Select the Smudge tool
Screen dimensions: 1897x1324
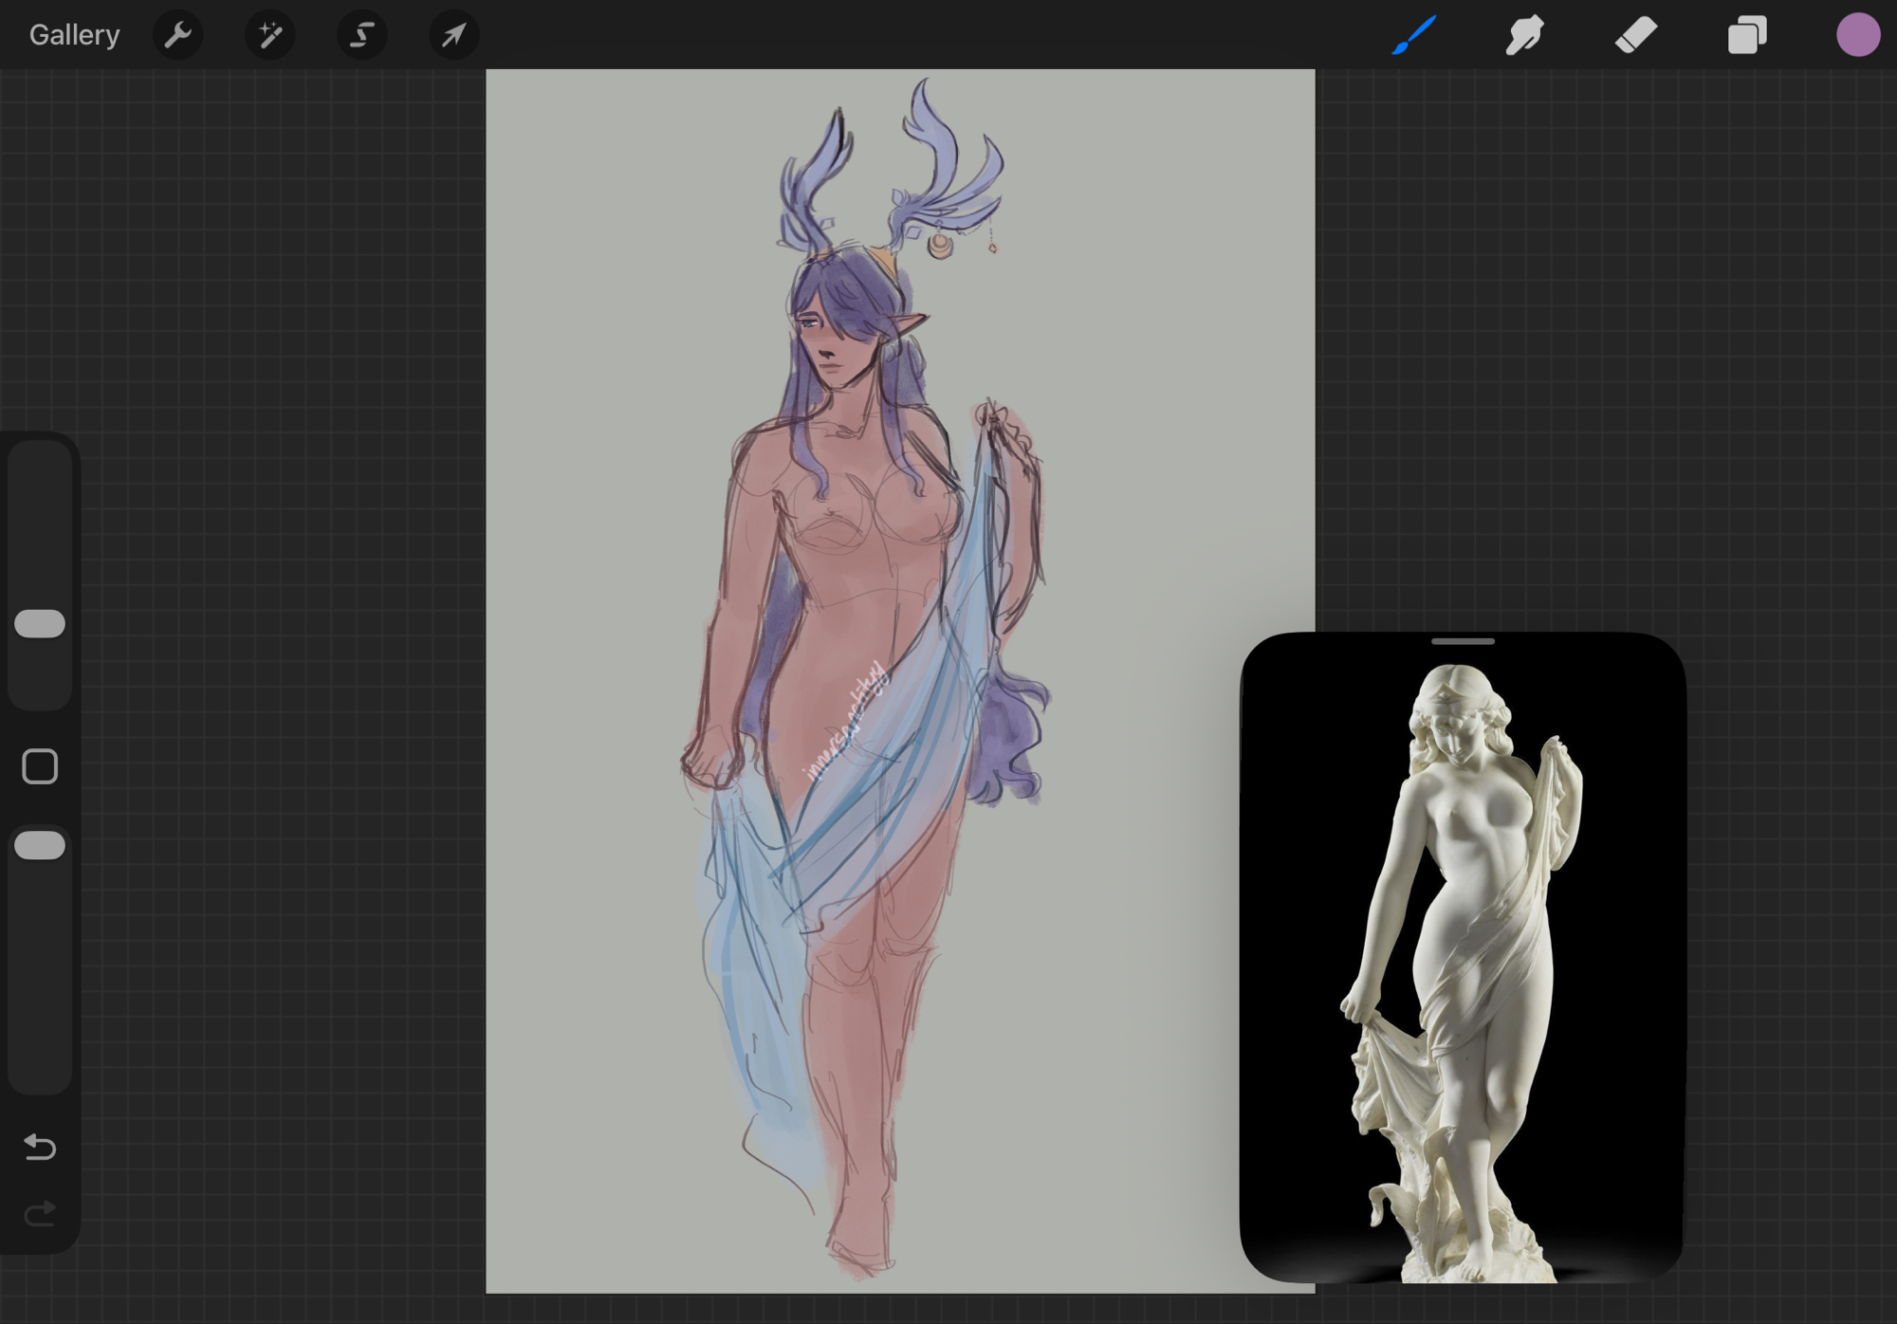[x=1524, y=35]
